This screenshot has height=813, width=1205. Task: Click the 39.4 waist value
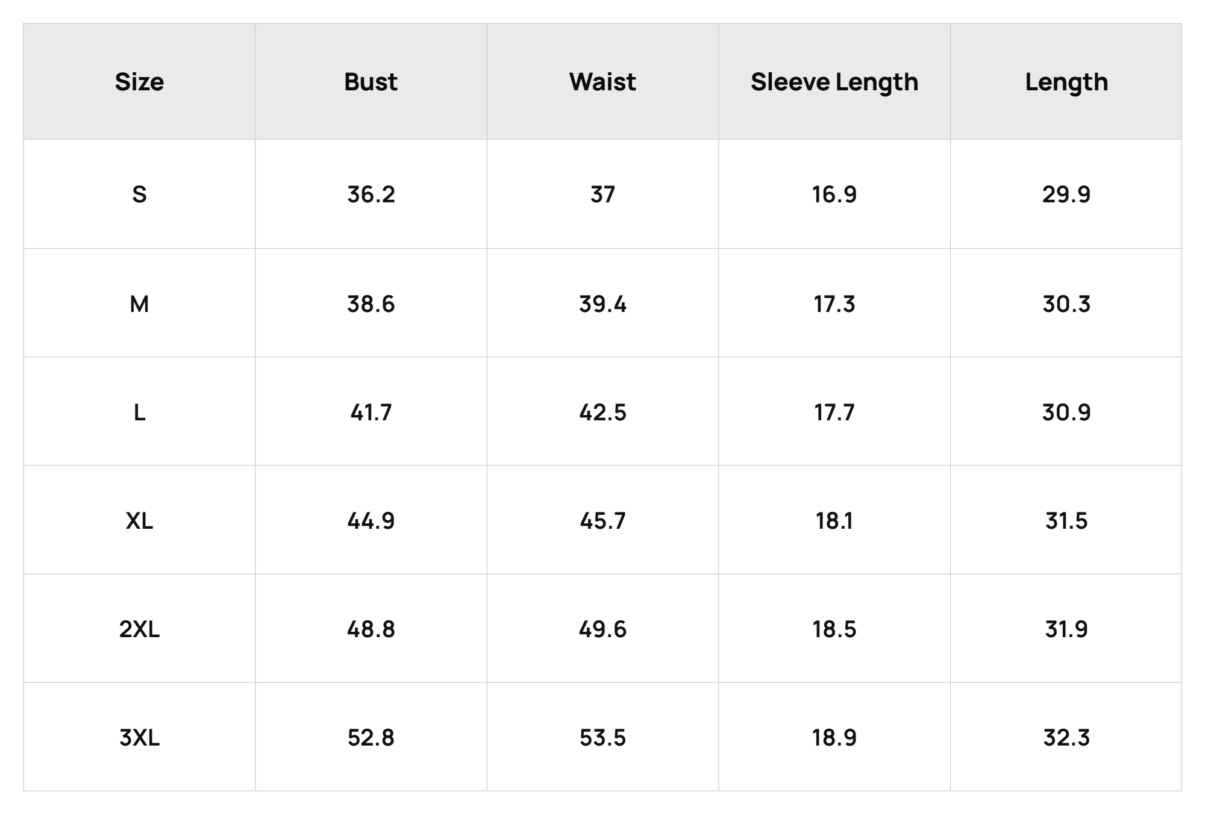coord(602,304)
